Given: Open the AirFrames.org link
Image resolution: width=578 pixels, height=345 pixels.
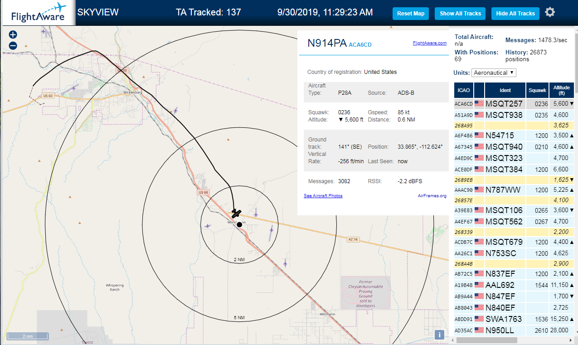Looking at the screenshot, I should (432, 196).
